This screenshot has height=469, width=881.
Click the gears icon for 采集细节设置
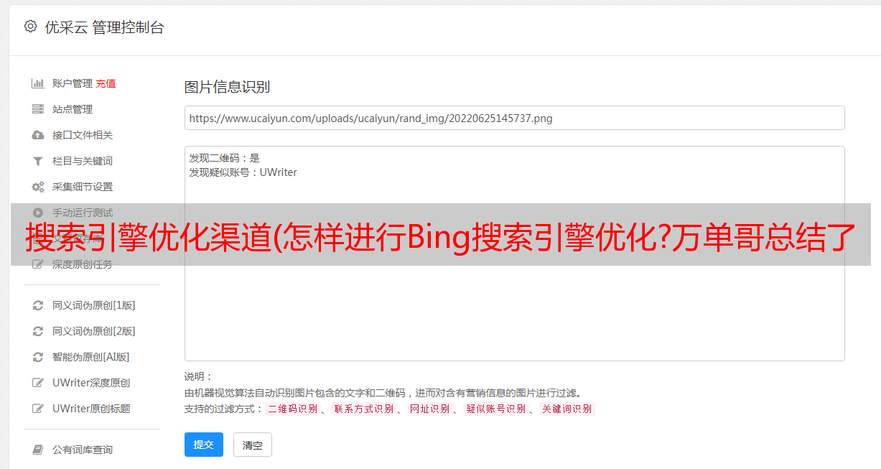[38, 187]
